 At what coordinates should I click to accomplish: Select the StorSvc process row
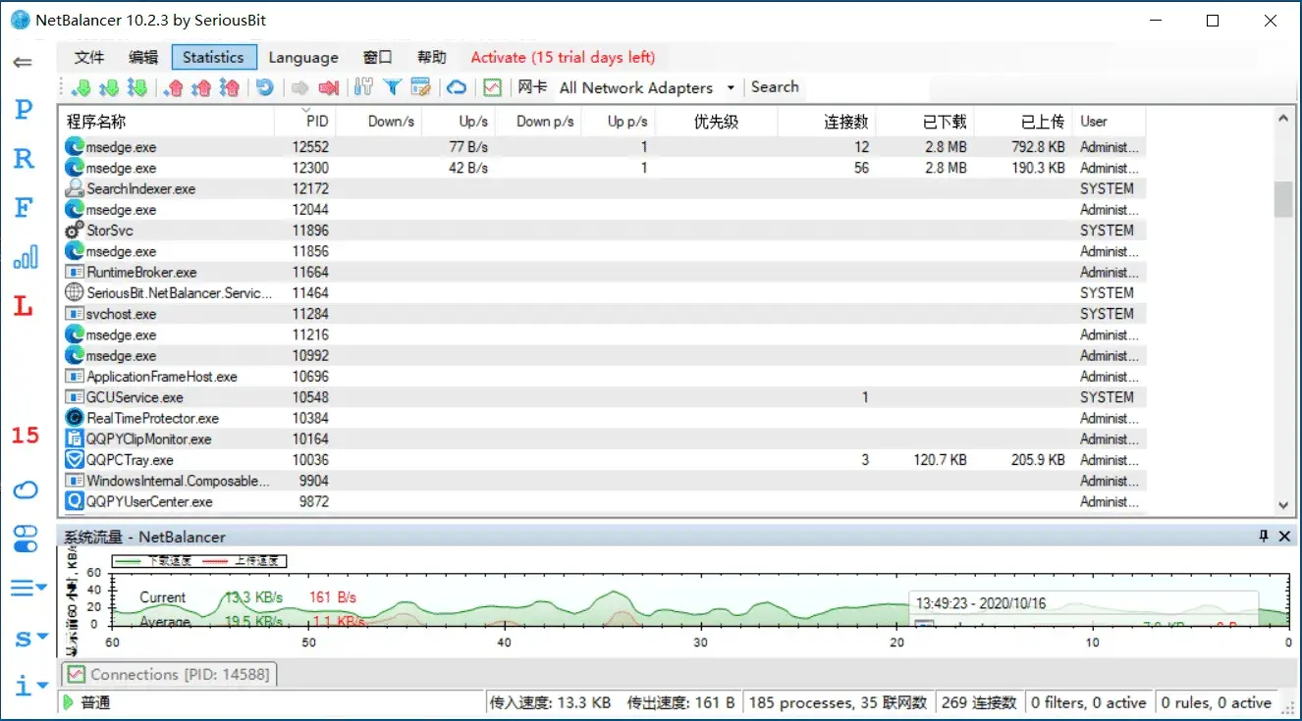click(x=602, y=231)
